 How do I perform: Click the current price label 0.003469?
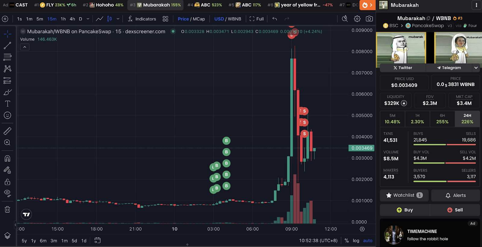point(361,148)
